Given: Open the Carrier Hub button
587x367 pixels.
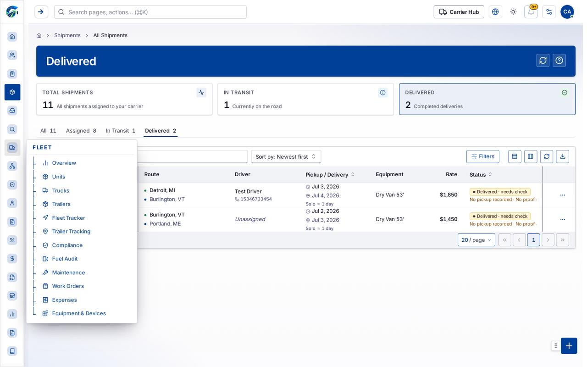Looking at the screenshot, I should [x=459, y=12].
